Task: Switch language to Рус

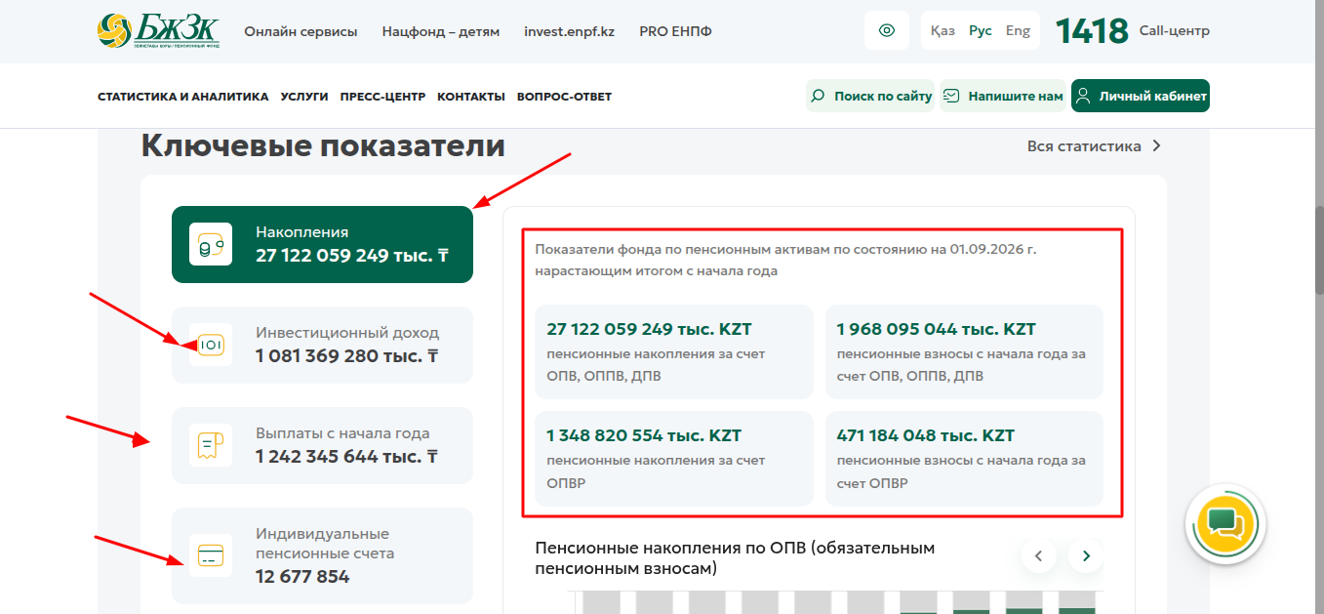Action: click(981, 30)
